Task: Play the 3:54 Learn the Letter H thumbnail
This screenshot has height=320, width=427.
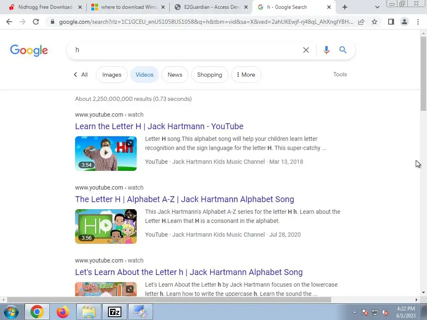Action: pyautogui.click(x=106, y=153)
